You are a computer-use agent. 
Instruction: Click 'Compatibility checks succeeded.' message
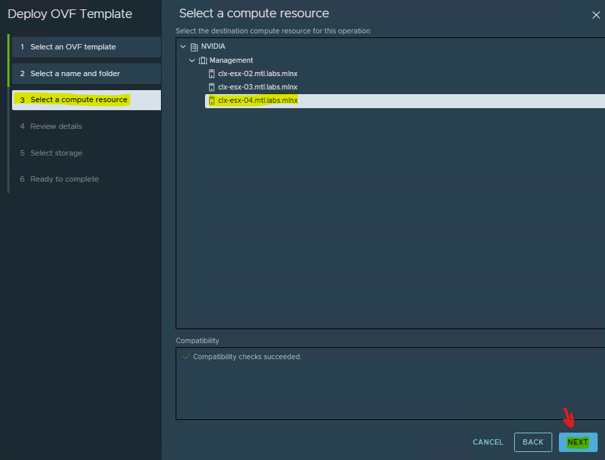[x=247, y=357]
